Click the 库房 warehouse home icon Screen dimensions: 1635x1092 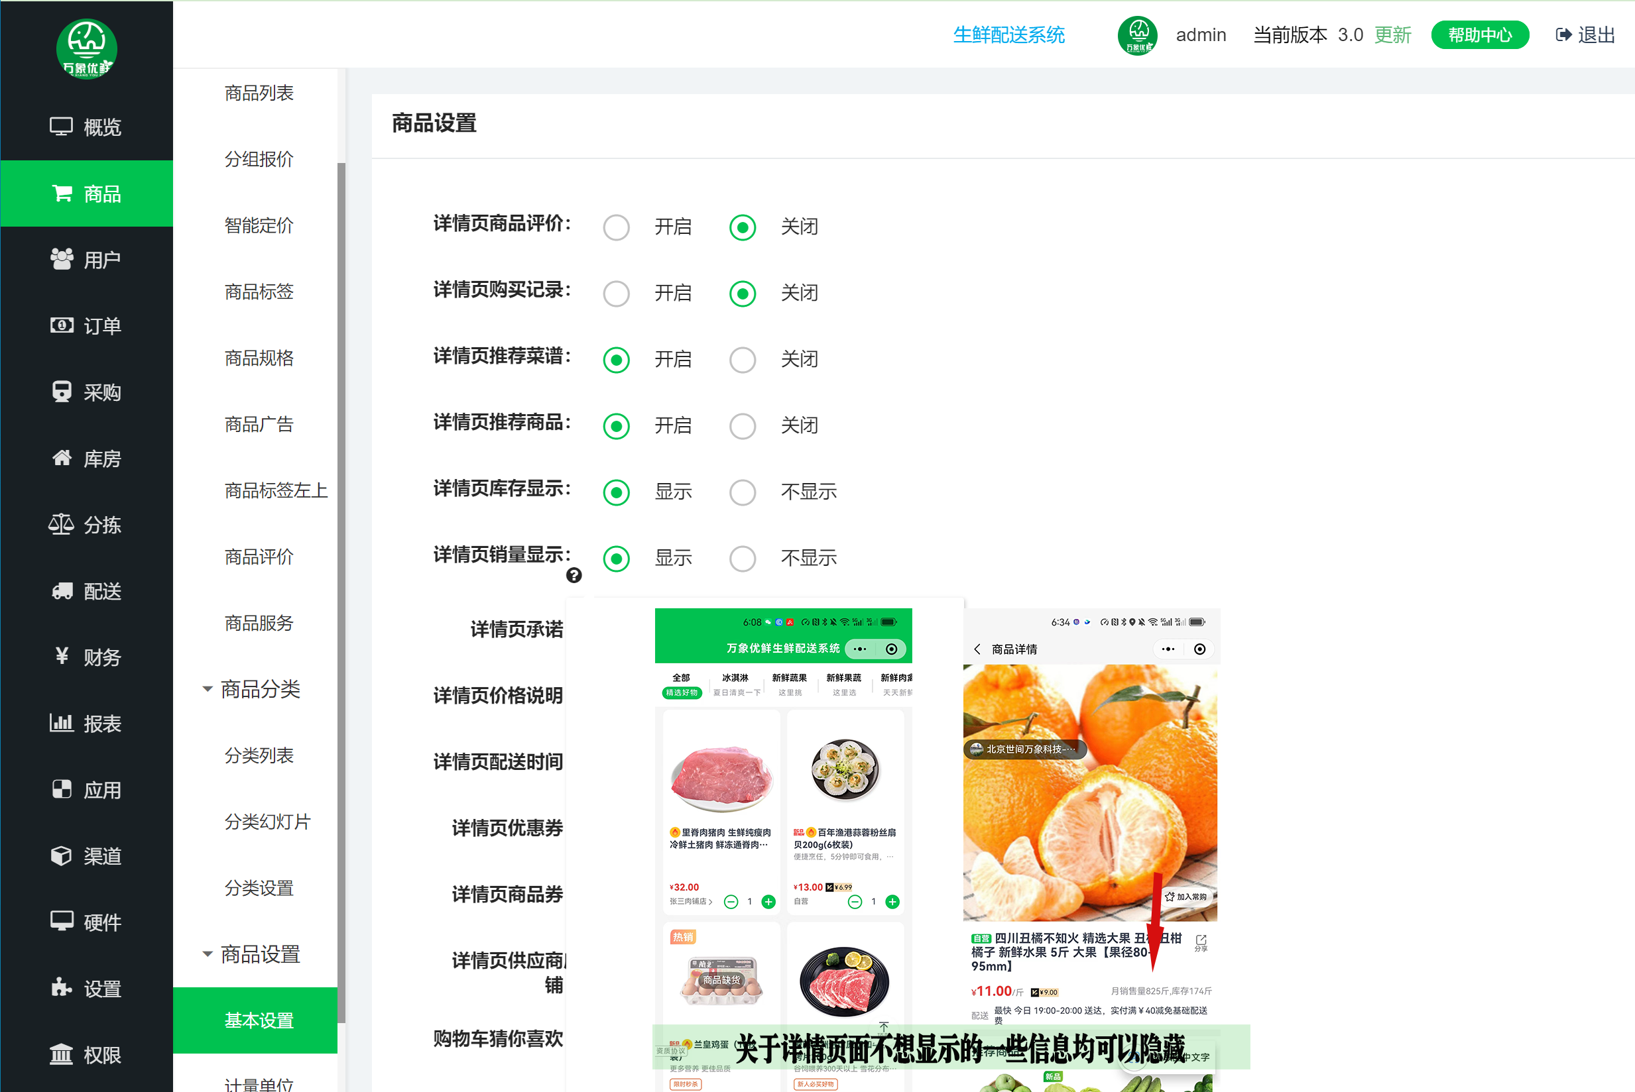(x=62, y=458)
